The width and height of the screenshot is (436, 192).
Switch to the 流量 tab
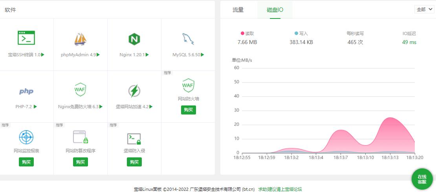238,10
